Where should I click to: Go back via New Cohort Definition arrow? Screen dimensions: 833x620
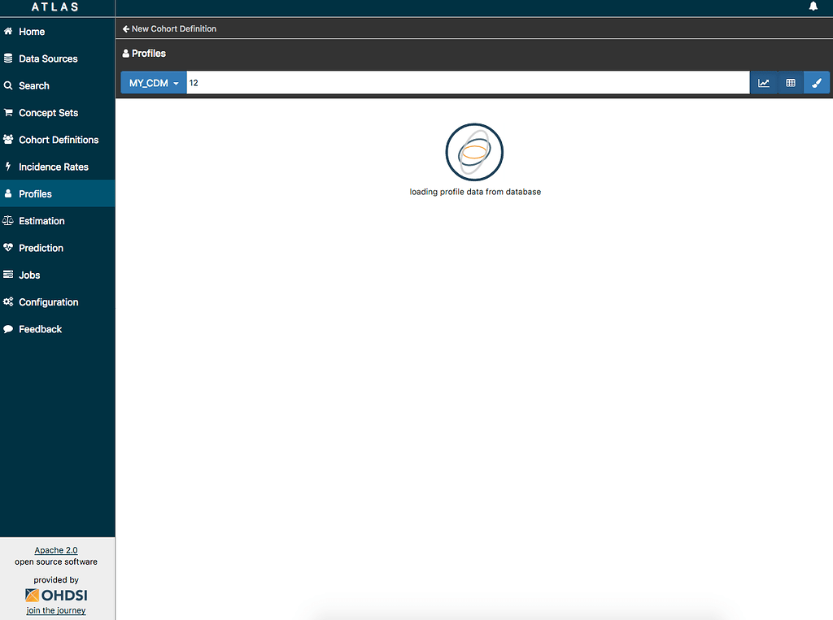(x=169, y=28)
